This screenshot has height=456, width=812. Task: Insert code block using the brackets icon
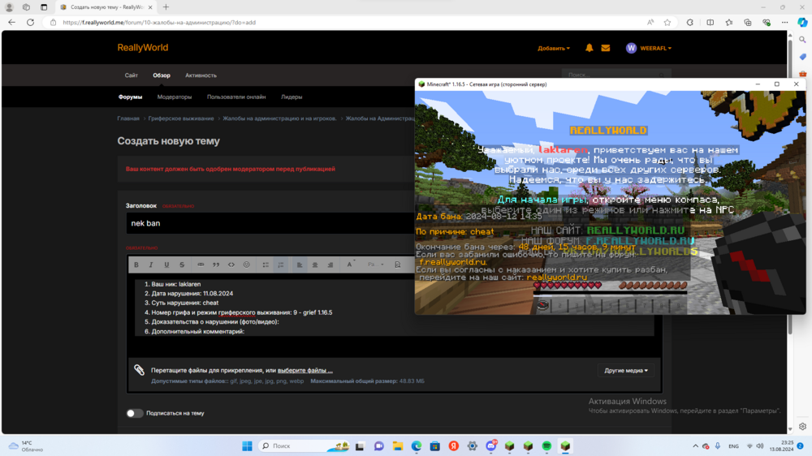(x=231, y=265)
